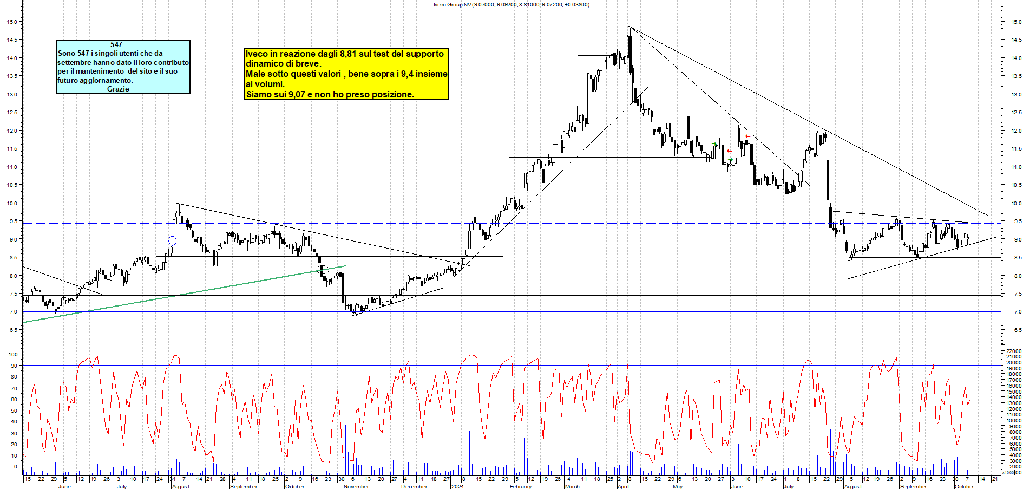
Task: Select 'Iveco in reazione dagli 8,81 sul test del supporto'
Action: click(x=345, y=54)
